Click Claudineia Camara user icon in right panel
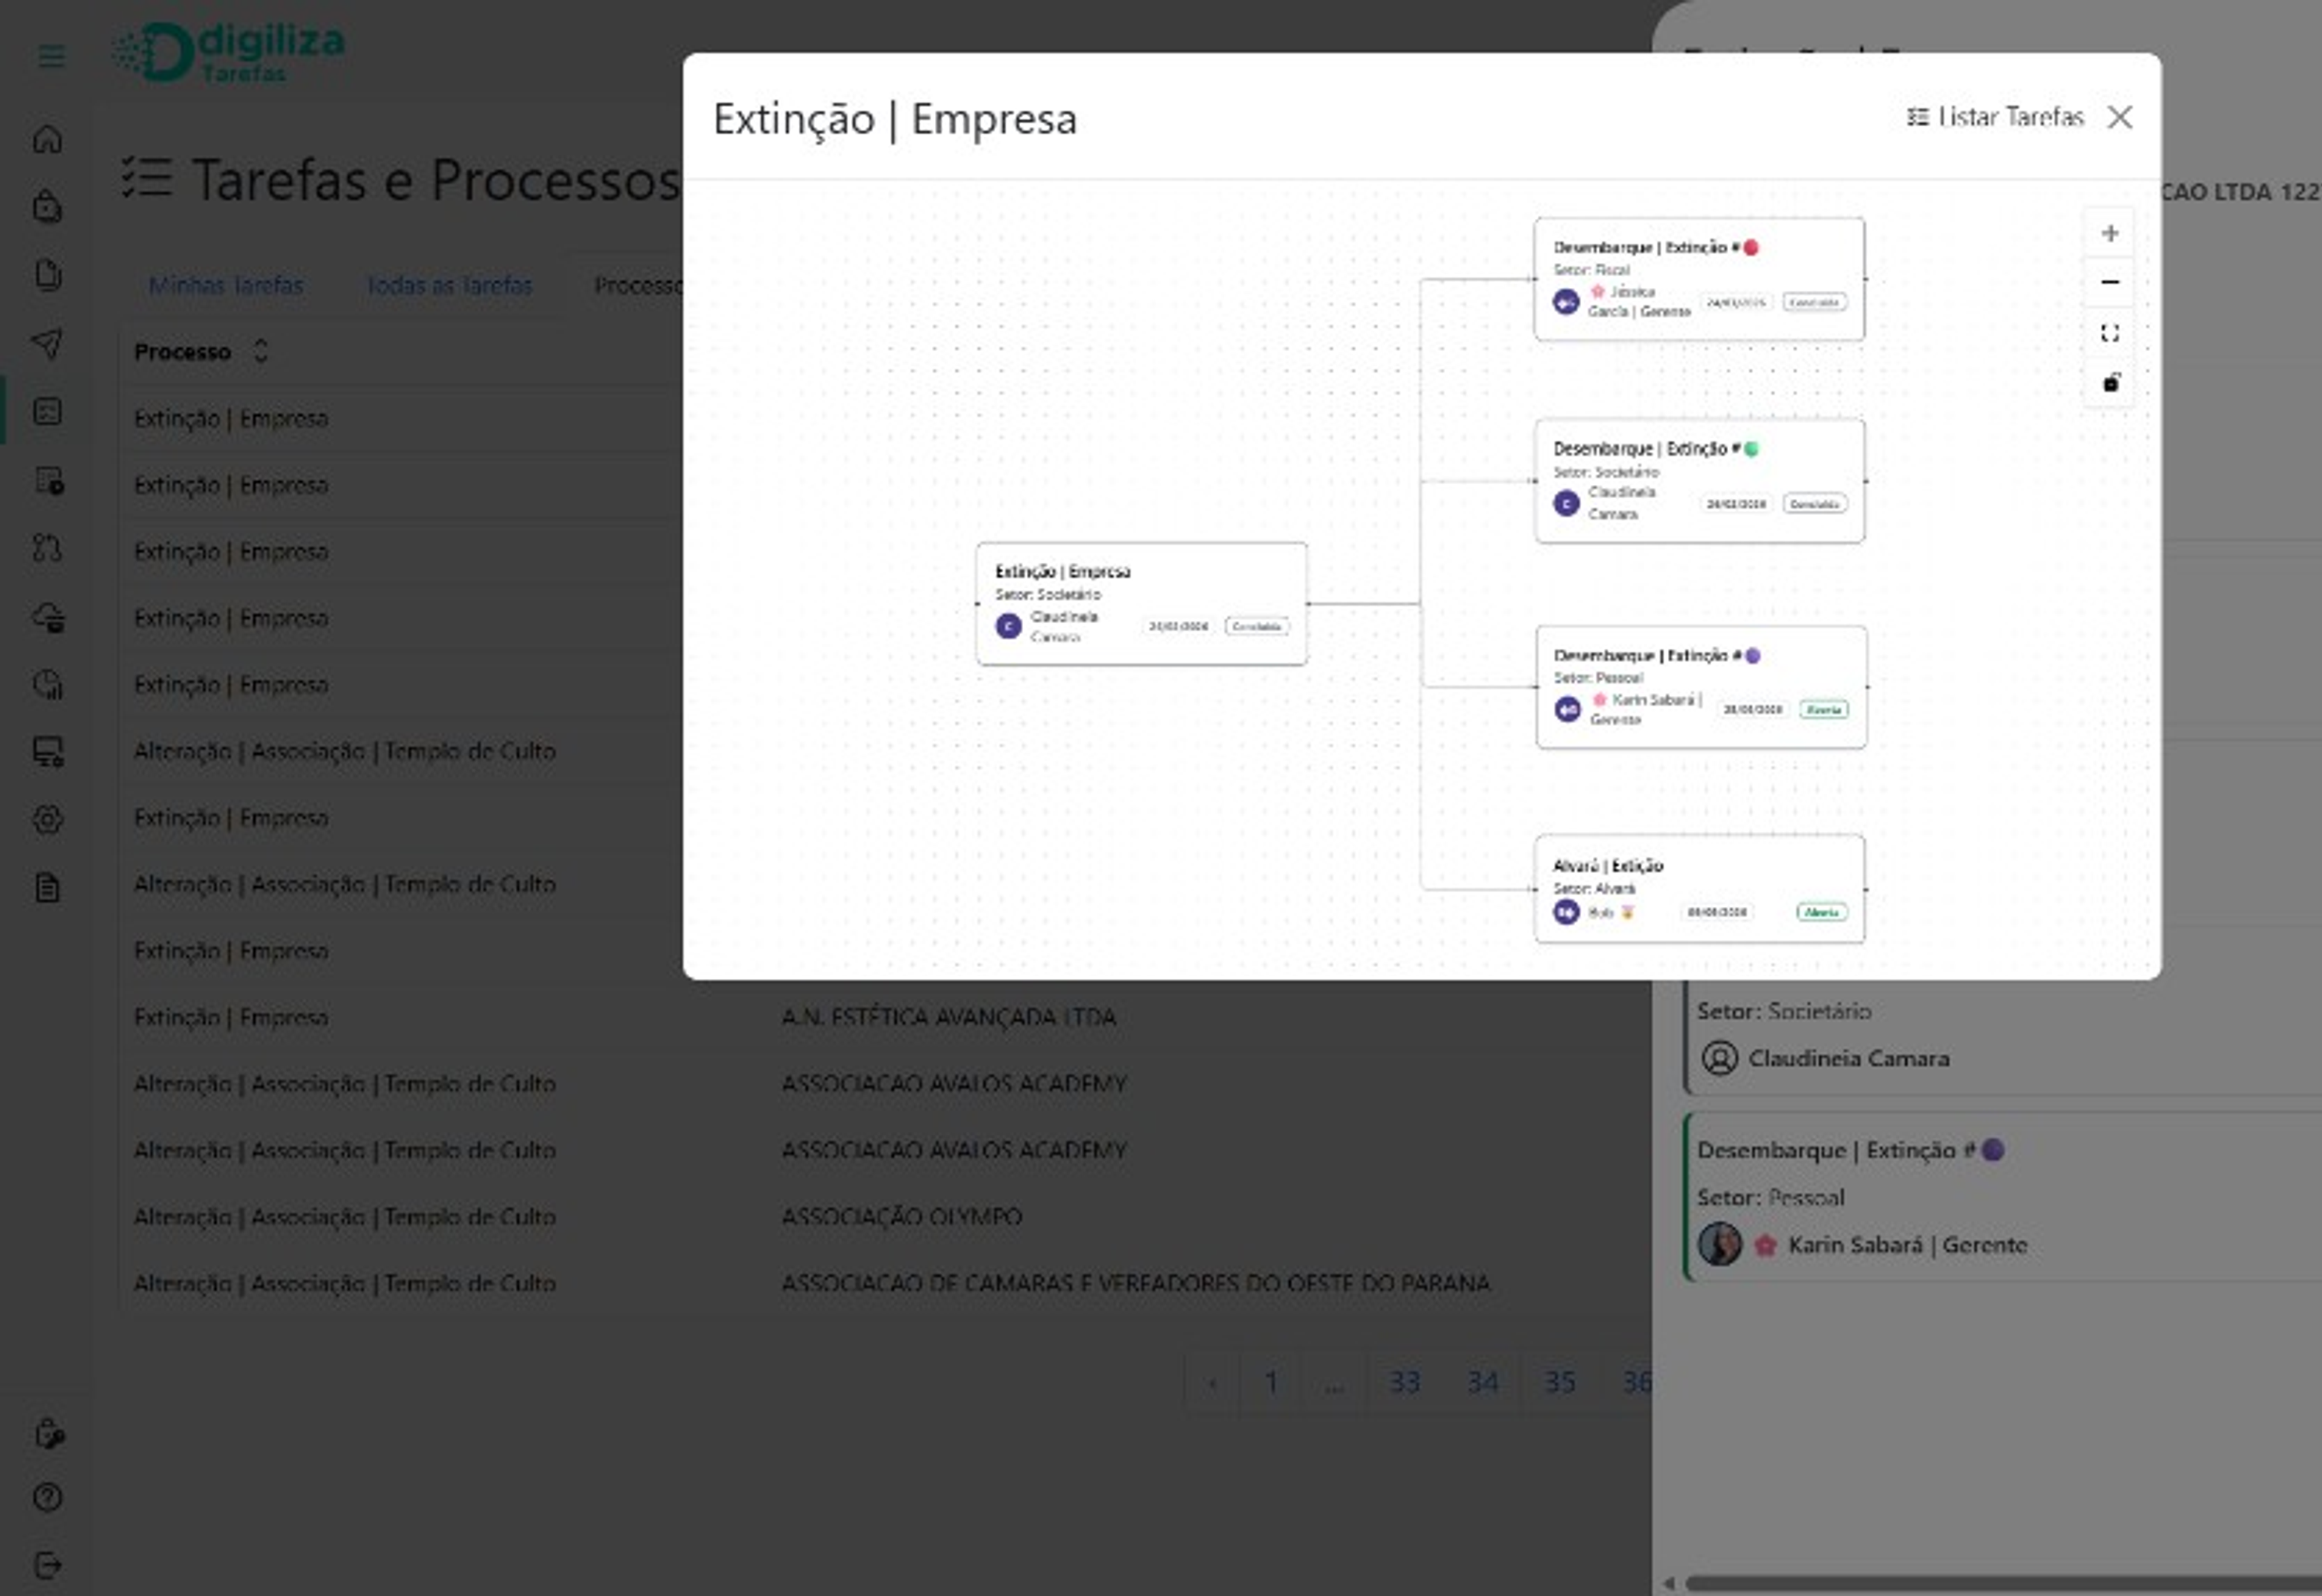 pos(1719,1058)
